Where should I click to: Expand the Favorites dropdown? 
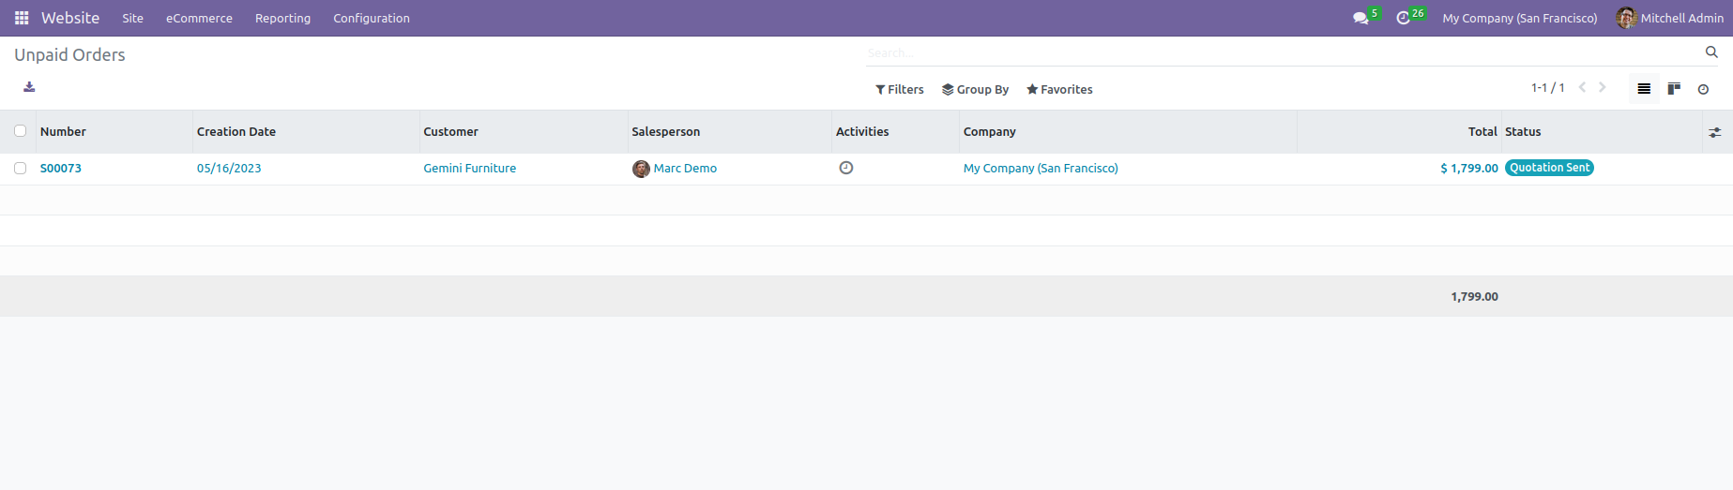pyautogui.click(x=1059, y=90)
